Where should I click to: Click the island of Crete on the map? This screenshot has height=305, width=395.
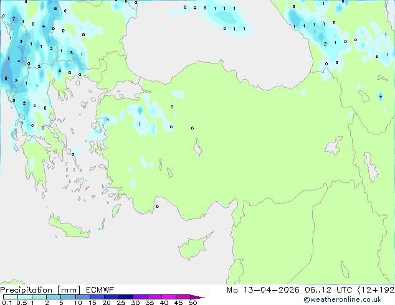68,228
